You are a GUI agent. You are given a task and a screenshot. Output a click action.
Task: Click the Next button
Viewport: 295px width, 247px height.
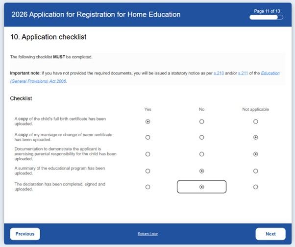(x=270, y=234)
